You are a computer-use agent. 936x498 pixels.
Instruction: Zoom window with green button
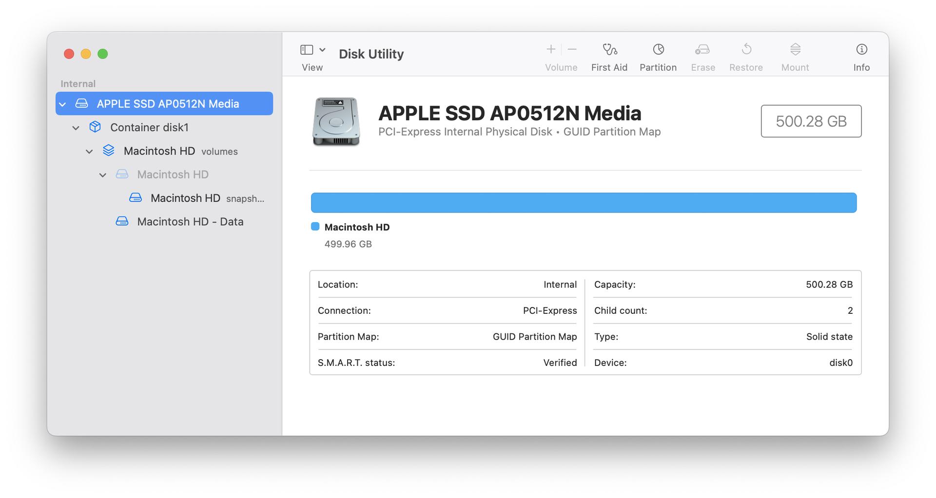(102, 54)
